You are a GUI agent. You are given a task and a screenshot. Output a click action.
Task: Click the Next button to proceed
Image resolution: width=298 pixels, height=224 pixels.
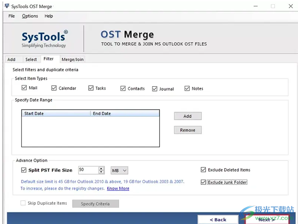(x=266, y=220)
